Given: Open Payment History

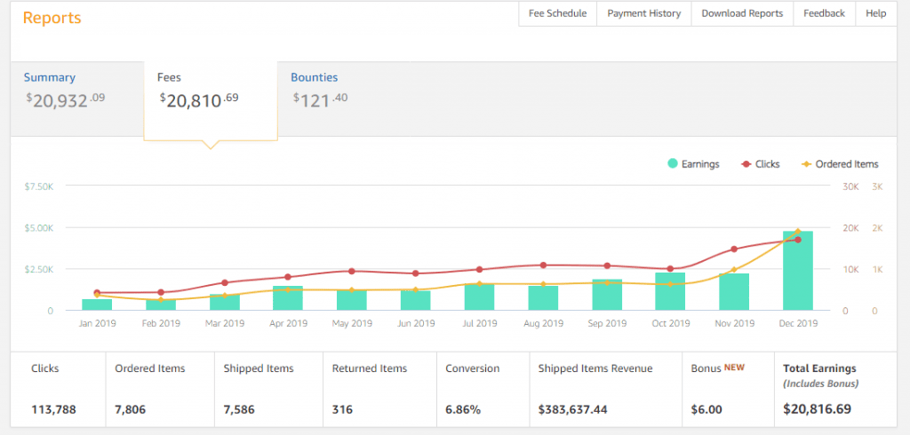Looking at the screenshot, I should (x=643, y=13).
